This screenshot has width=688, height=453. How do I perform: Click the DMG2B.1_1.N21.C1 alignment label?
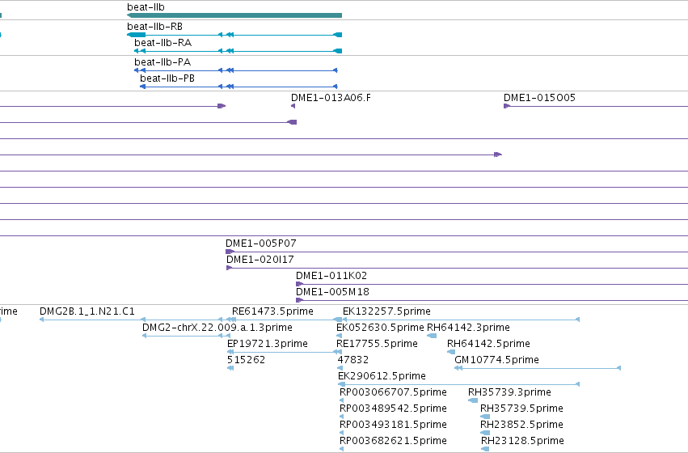point(87,311)
